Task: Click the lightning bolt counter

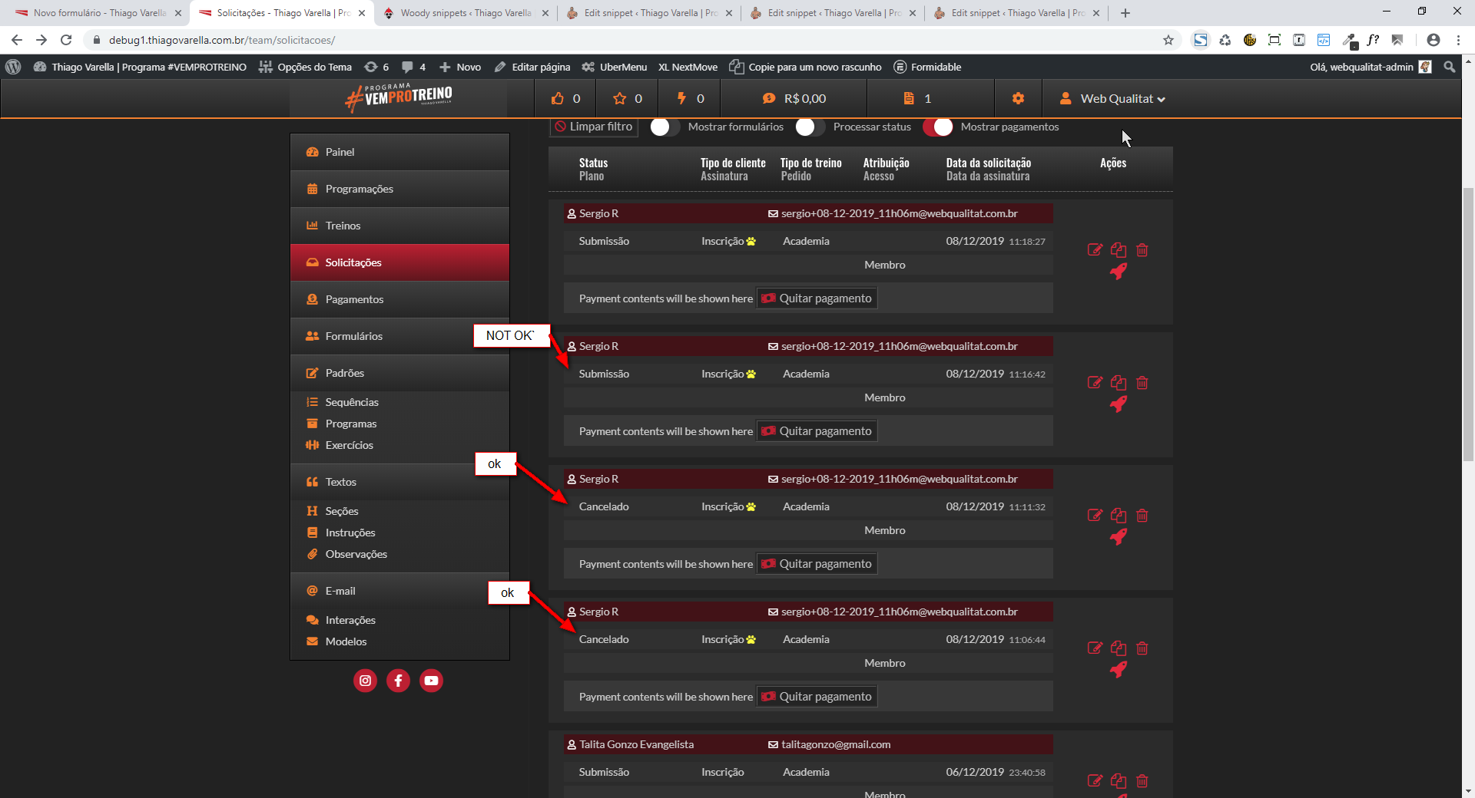Action: [x=690, y=98]
